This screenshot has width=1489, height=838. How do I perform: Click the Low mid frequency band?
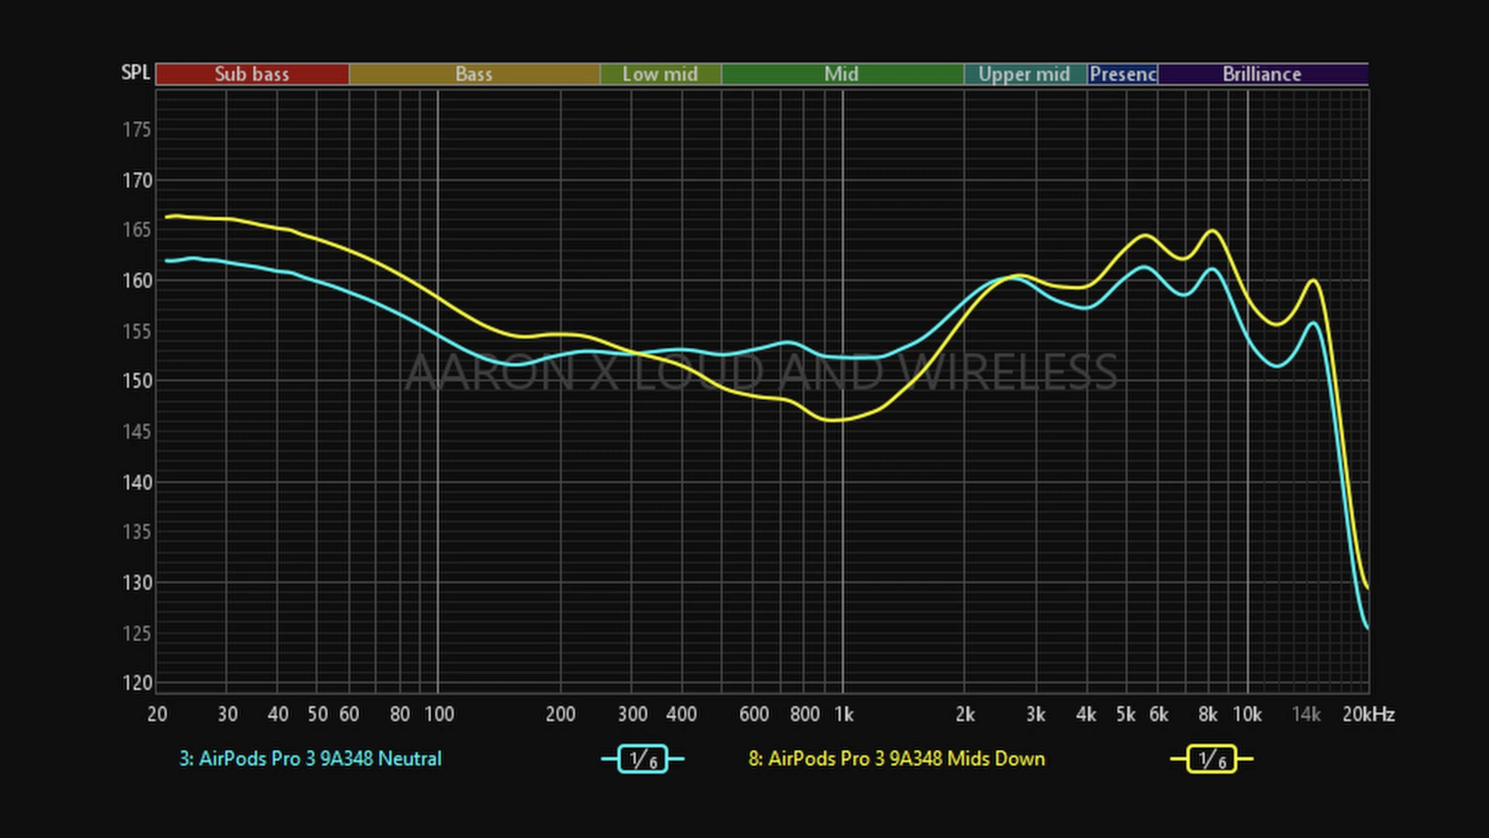click(661, 74)
